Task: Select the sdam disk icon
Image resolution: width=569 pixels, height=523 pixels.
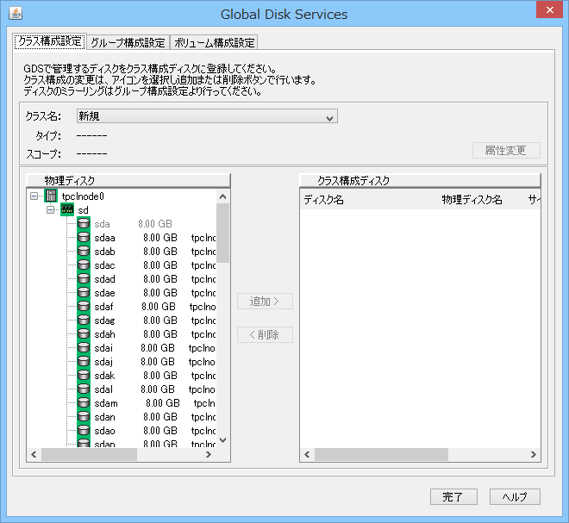Action: [84, 402]
